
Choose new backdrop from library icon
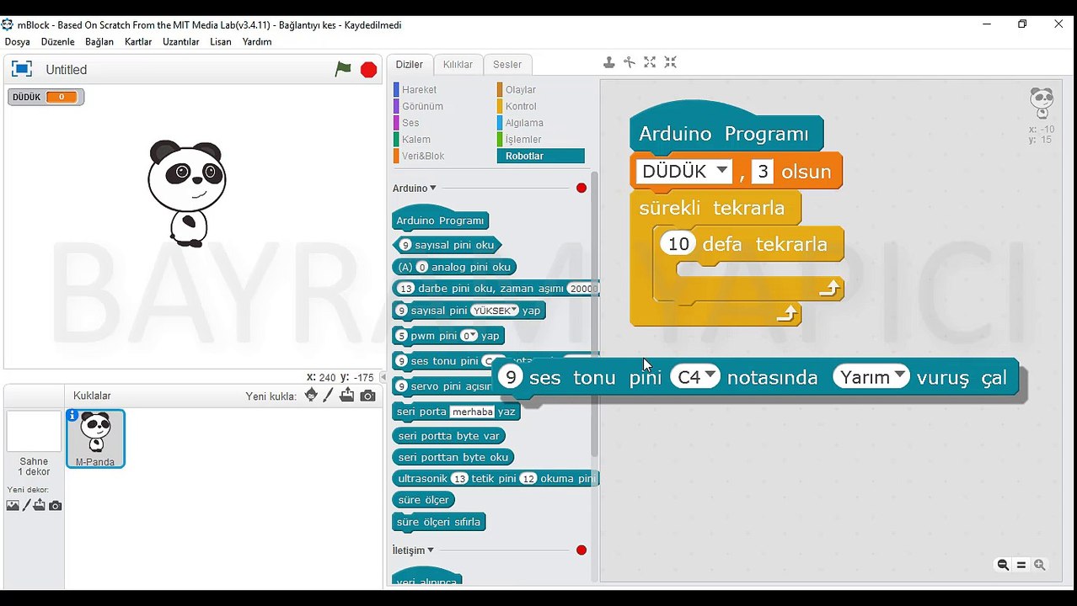13,505
